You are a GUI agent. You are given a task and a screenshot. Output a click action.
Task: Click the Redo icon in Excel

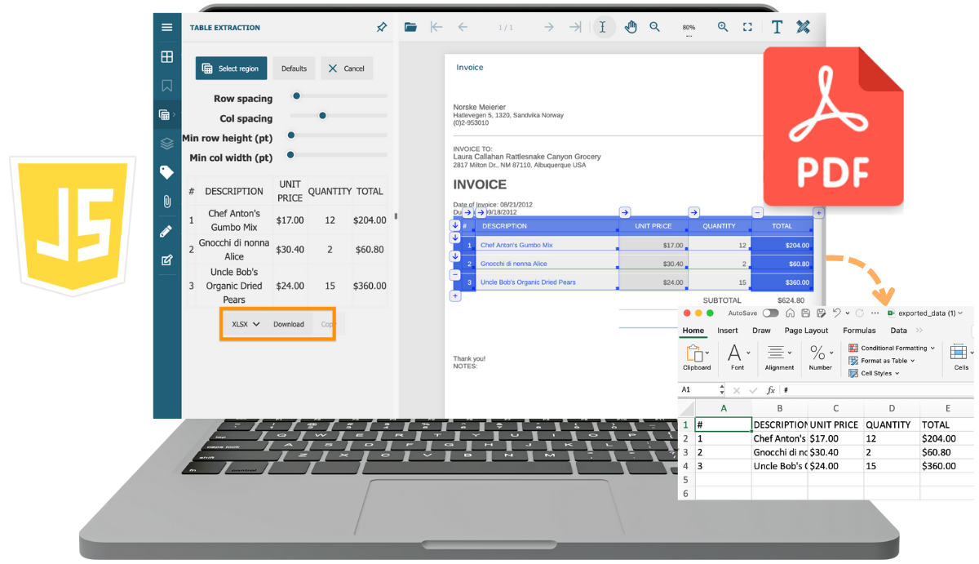(859, 313)
